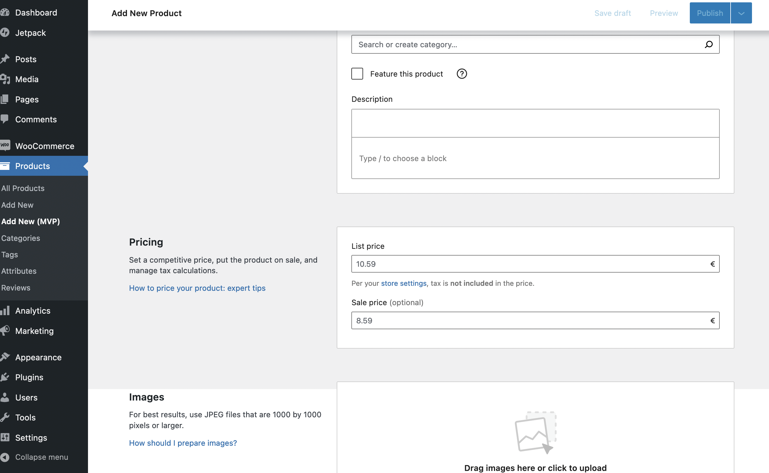Enable the Feature this product checkbox

tap(357, 74)
